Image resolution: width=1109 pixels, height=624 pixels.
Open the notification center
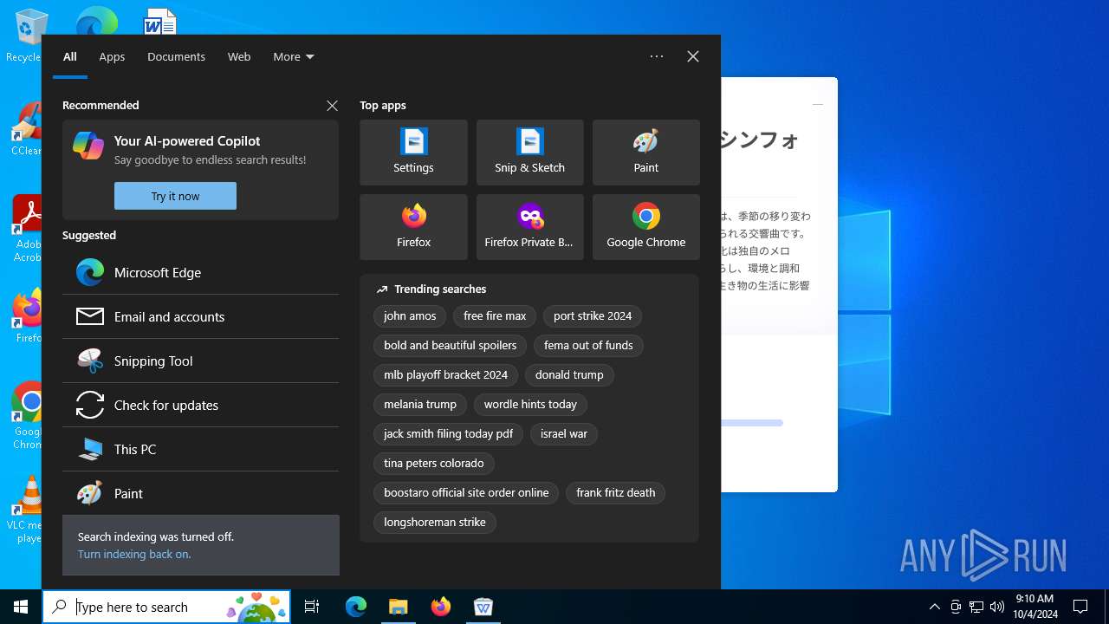tap(1080, 607)
